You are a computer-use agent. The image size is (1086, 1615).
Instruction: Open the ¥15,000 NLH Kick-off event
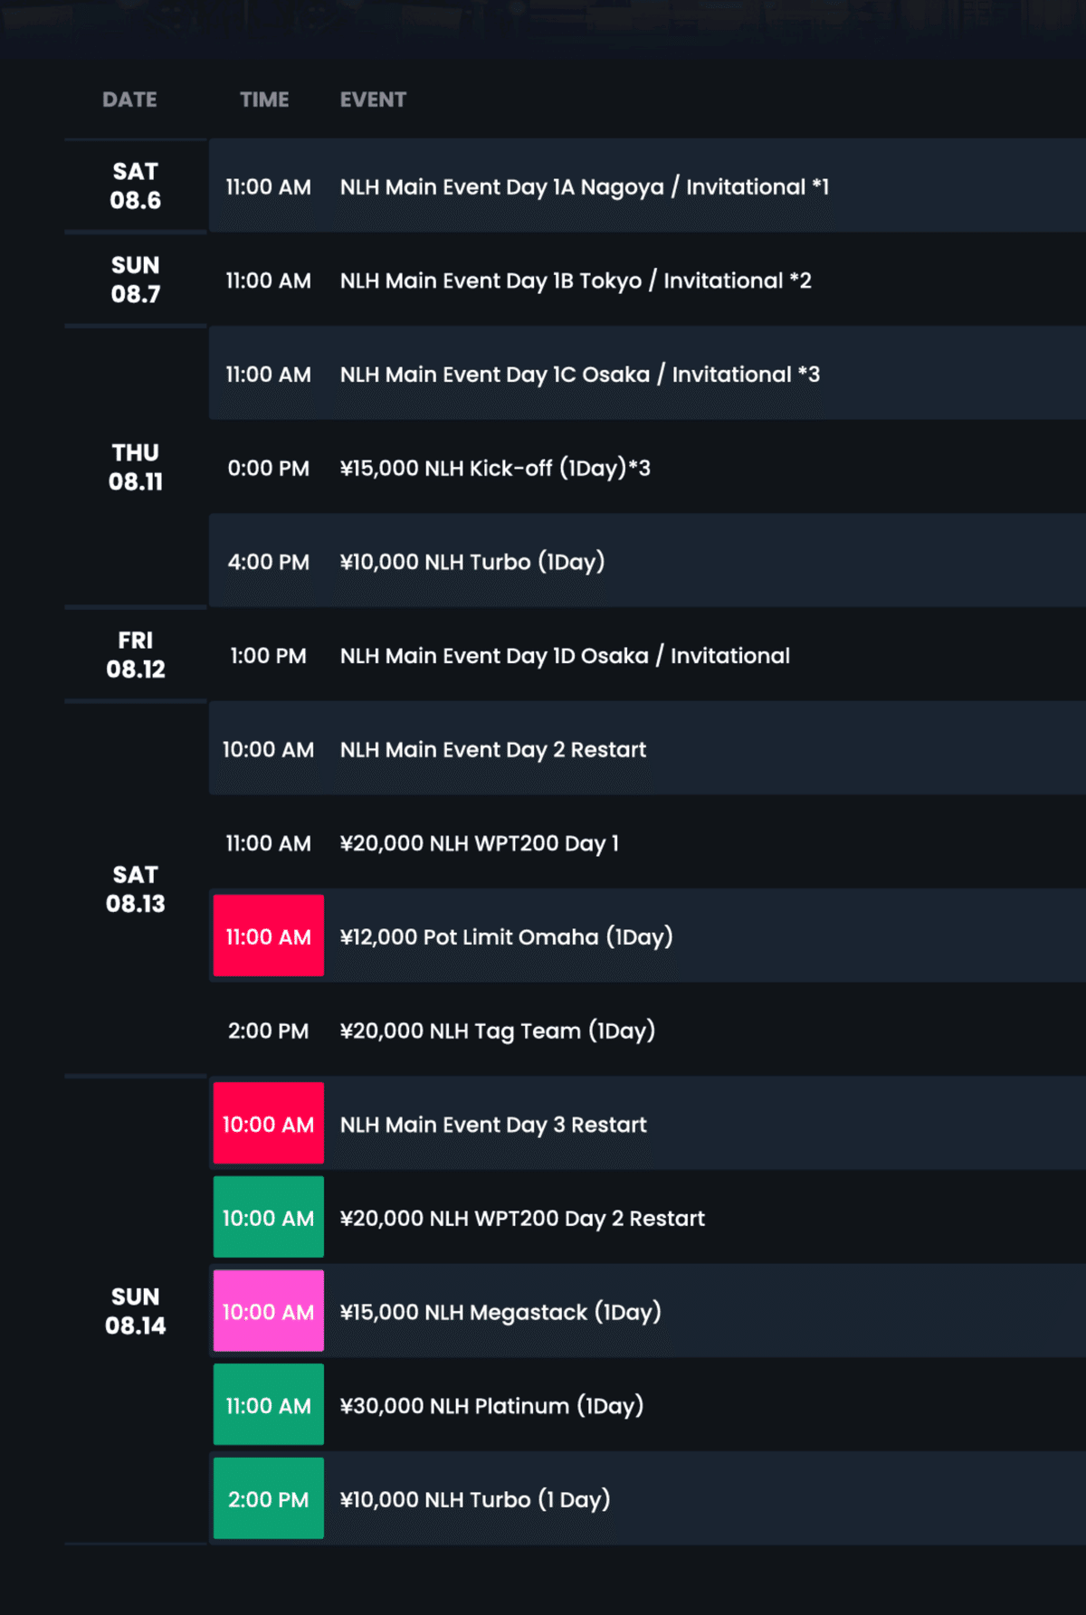[x=495, y=468]
